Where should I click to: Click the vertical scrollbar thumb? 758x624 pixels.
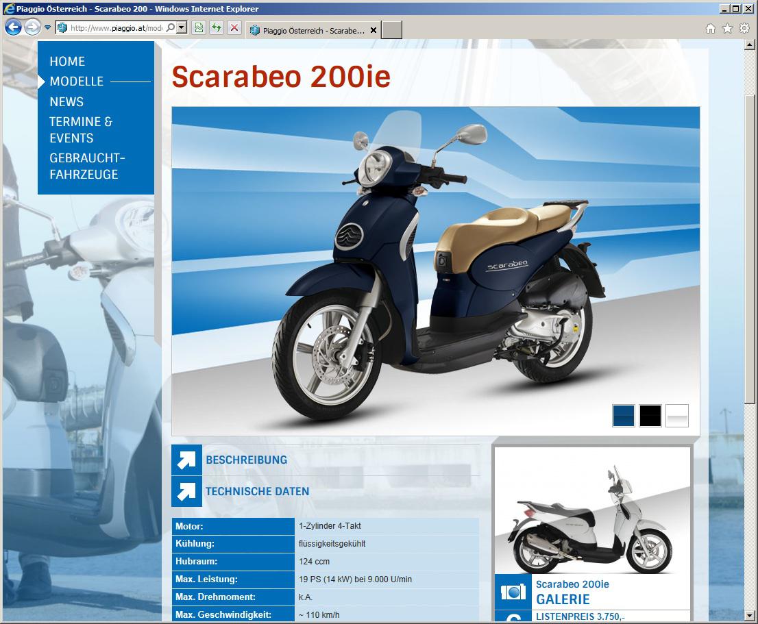(x=749, y=249)
